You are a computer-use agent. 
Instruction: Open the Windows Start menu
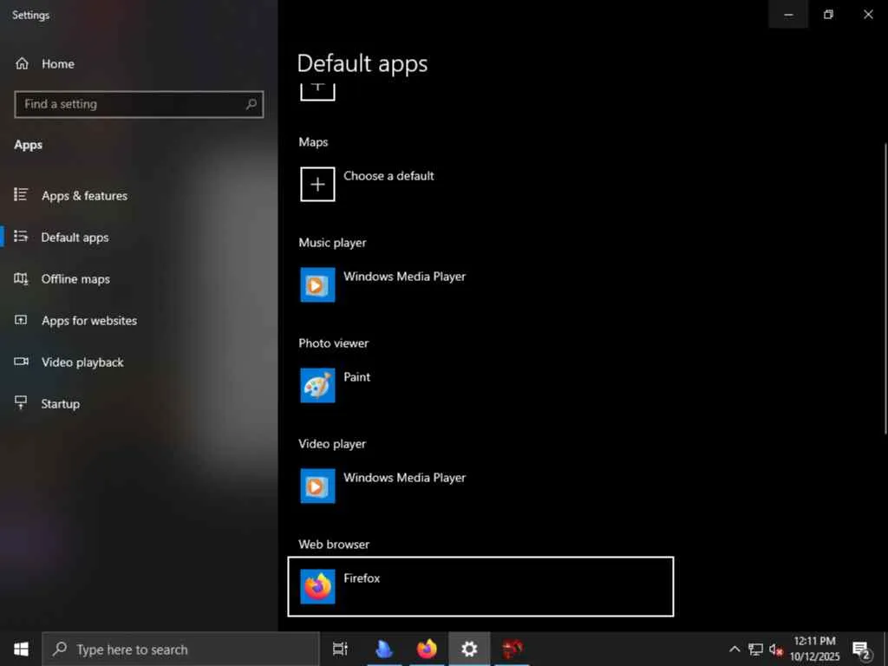pos(21,649)
